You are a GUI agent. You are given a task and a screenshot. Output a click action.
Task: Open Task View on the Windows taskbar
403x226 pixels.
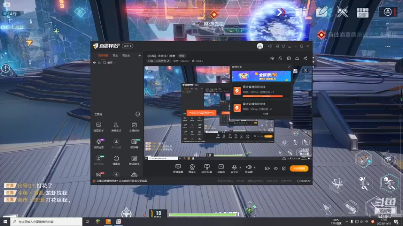[x=87, y=221]
